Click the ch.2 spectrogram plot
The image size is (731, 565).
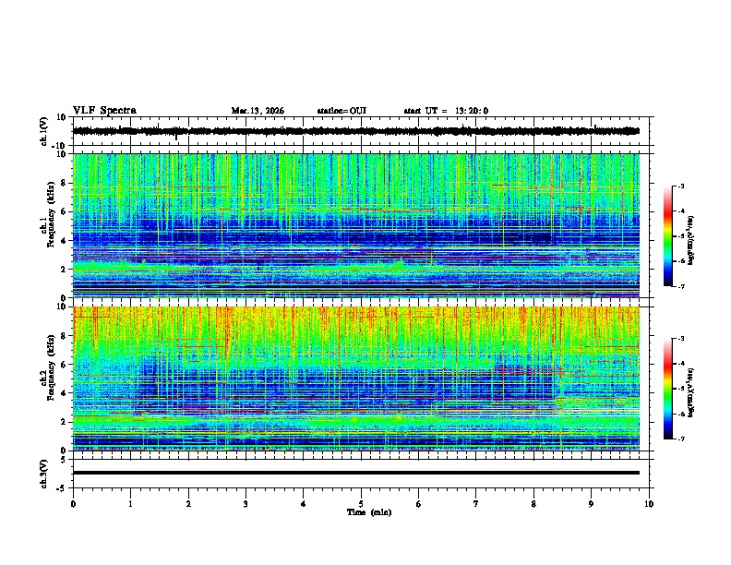tap(356, 379)
